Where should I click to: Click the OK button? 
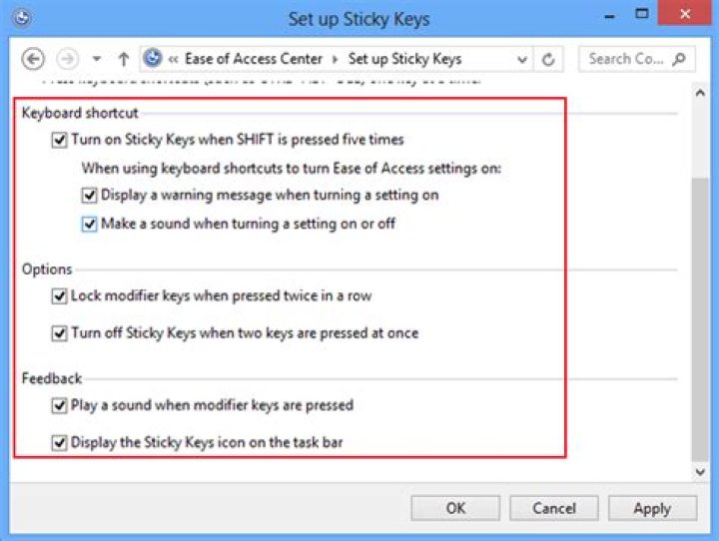point(455,508)
